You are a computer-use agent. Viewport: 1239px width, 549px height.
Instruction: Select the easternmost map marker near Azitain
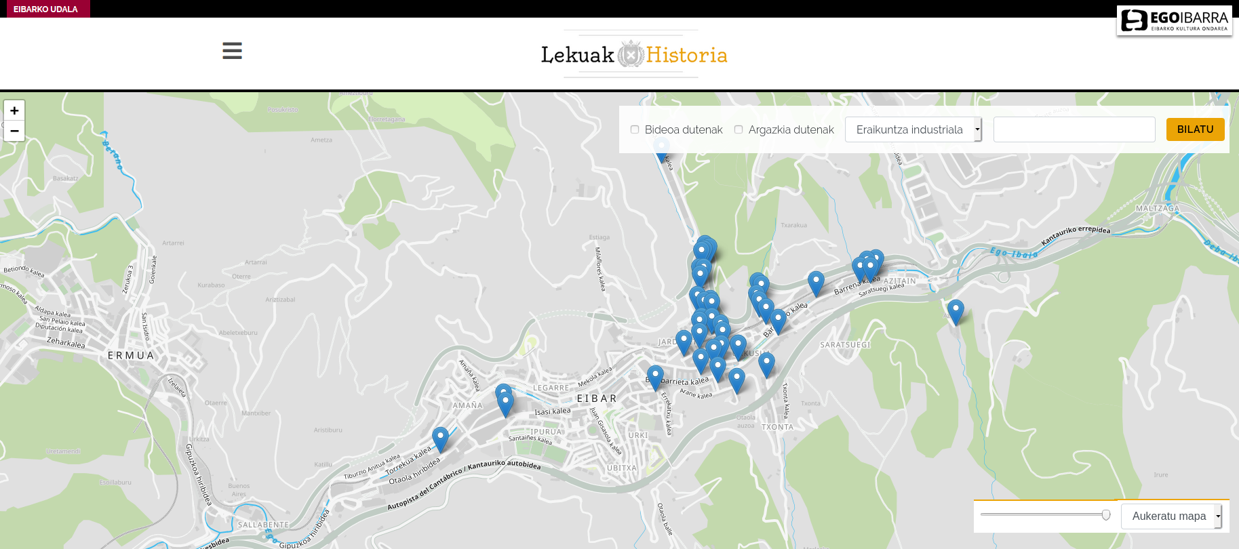955,310
